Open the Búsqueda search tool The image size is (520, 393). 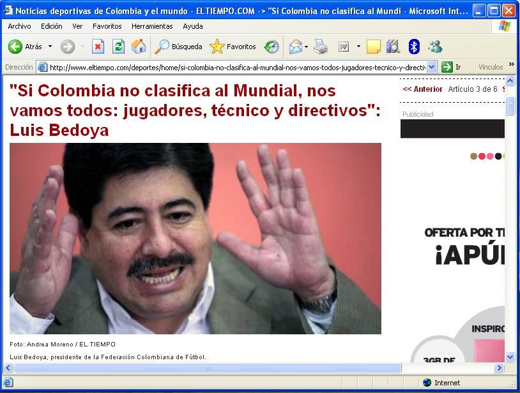(179, 47)
